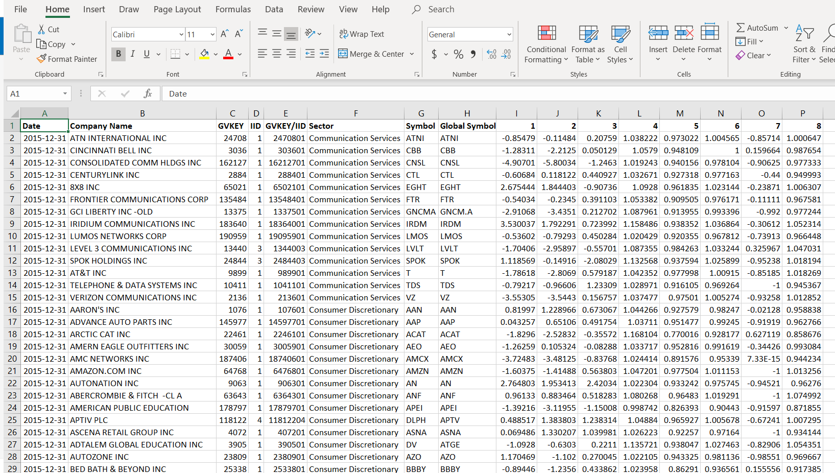Apply Percent Style format

tap(459, 54)
